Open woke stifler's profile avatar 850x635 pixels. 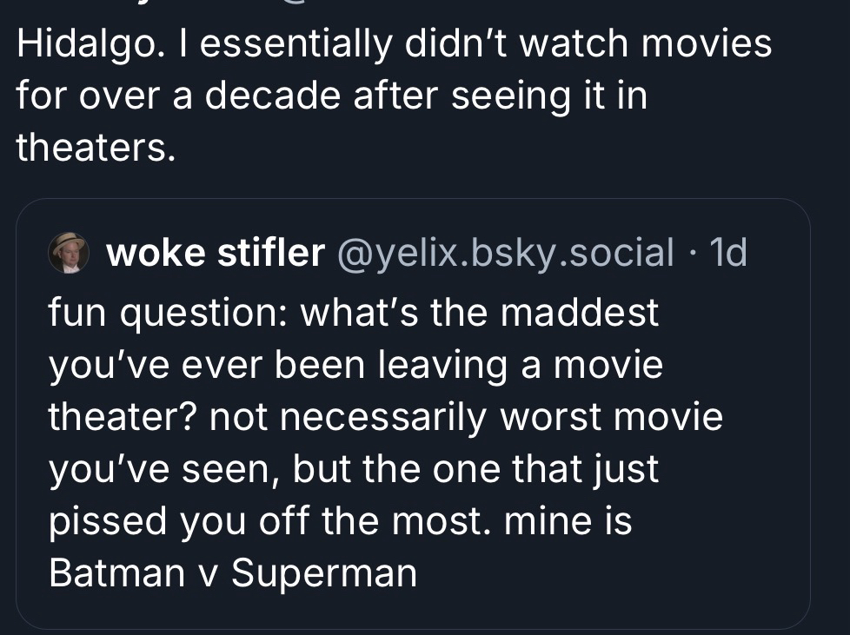(68, 253)
